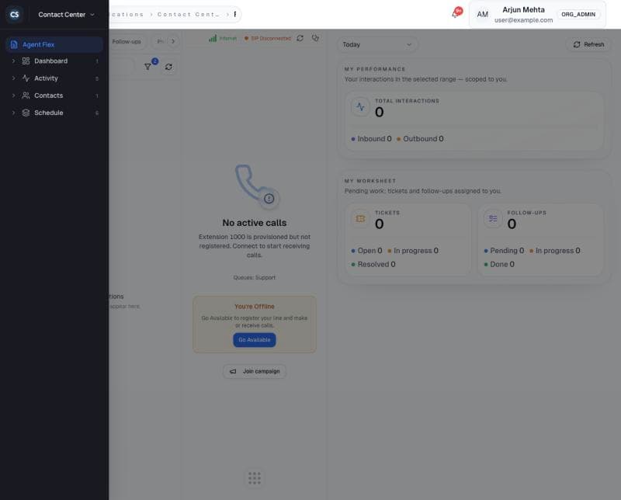The width and height of the screenshot is (621, 500).
Task: Click the Total Interactions pulse icon
Action: coord(360,106)
